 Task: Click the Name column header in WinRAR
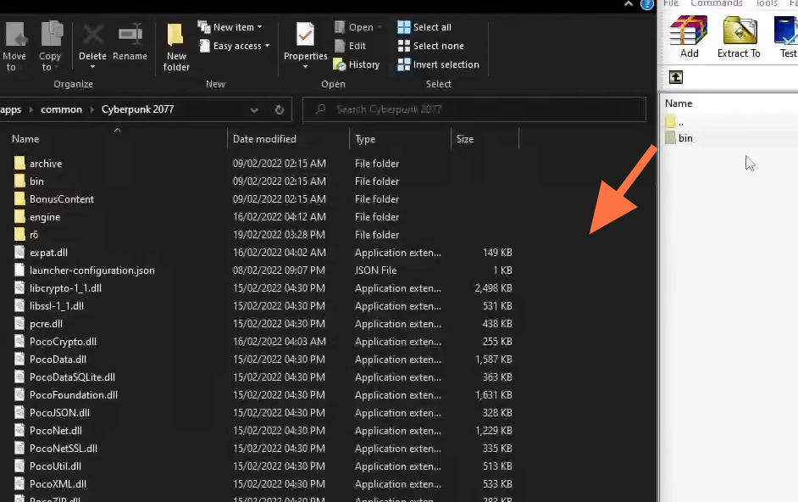tap(679, 103)
